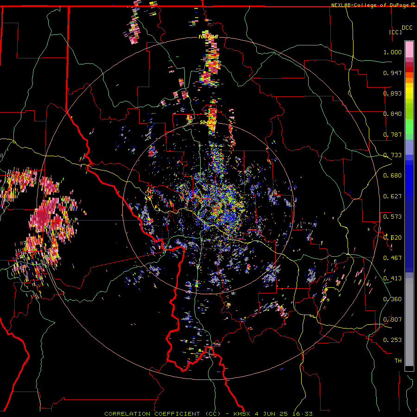Pick the gray color bar segment
417x417 pixels.
[409, 322]
